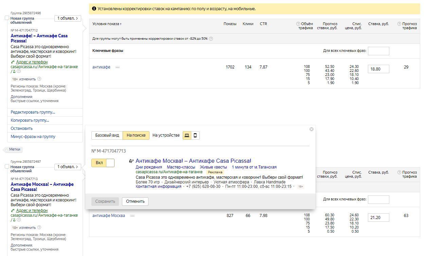
Task: Click help icon beside bid adjustments note
Action: coord(211,39)
